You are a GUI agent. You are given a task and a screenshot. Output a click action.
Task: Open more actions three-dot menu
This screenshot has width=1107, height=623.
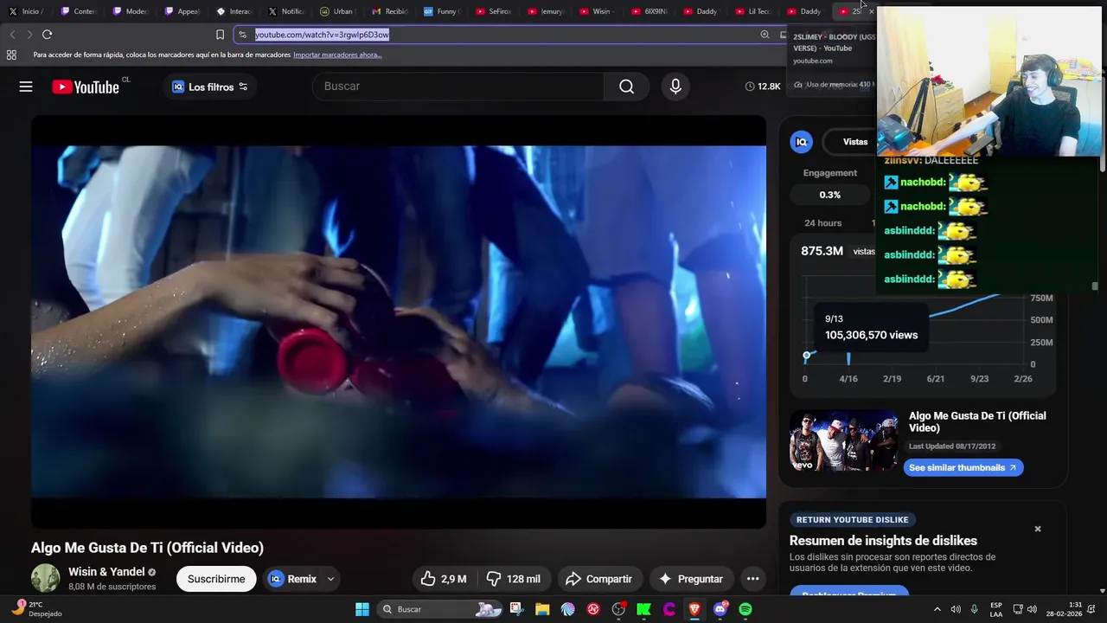coord(752,579)
